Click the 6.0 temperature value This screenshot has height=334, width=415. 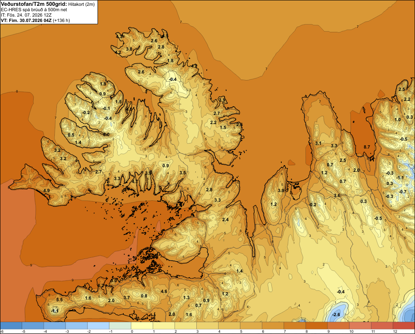(106, 134)
